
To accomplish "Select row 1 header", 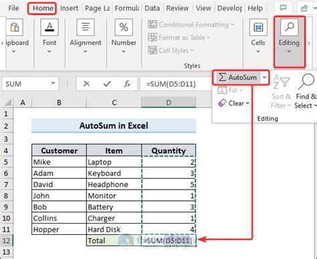I will (6, 114).
